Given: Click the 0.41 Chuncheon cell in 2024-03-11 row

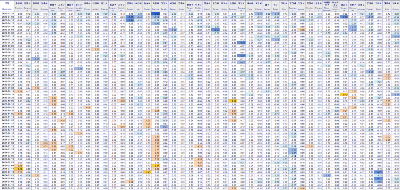Looking at the screenshot, I should point(19,169).
